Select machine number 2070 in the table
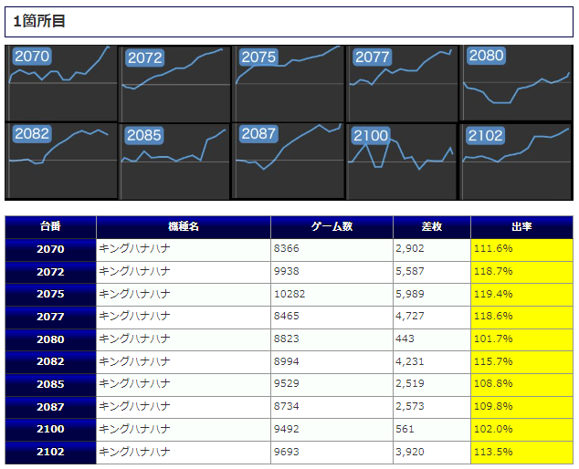Screen dimensions: 579x469 [x=51, y=249]
